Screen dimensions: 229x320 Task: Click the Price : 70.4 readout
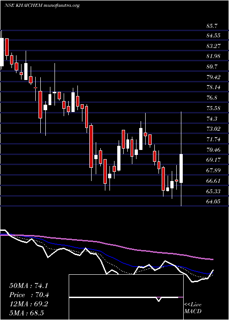[29, 295]
